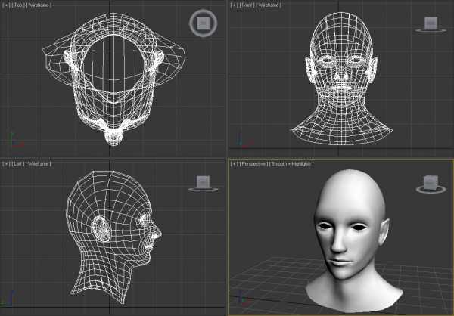Open the [Perspective] view name menu
This screenshot has height=316, width=454.
(253, 164)
